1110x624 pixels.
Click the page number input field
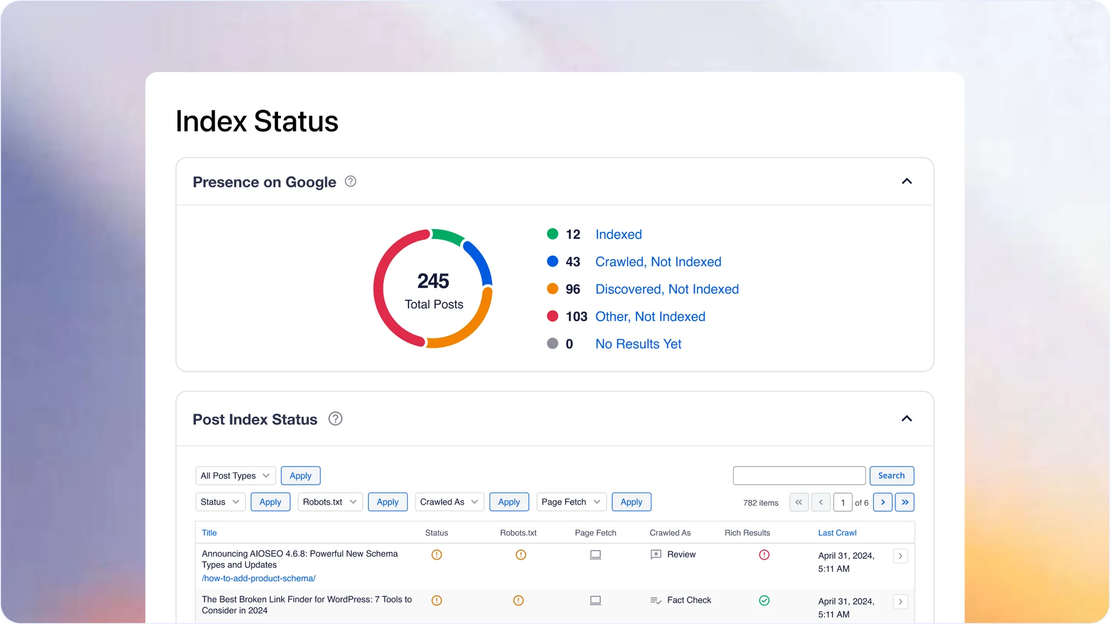point(842,502)
